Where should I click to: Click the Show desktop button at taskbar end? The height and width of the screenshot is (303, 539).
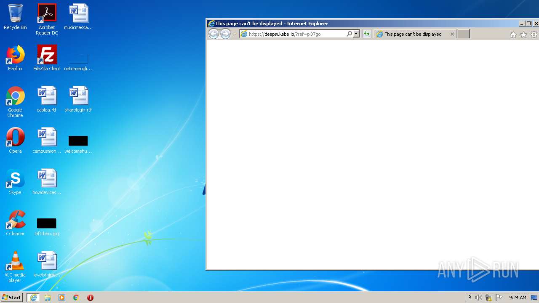(x=534, y=298)
